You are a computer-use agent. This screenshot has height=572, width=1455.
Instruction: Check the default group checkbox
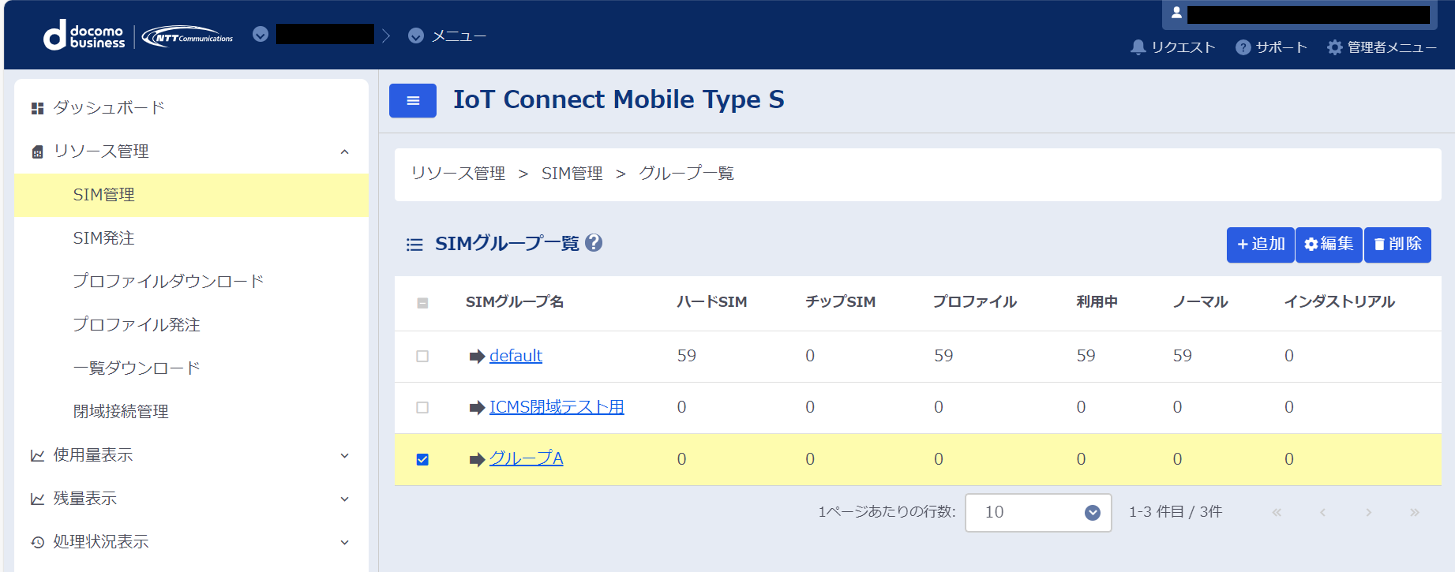click(x=422, y=356)
